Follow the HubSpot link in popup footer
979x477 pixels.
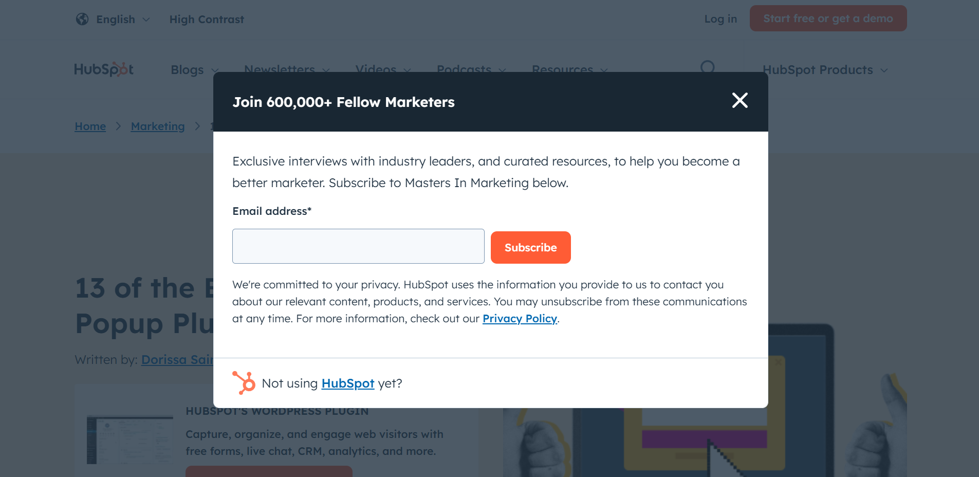[x=347, y=383]
